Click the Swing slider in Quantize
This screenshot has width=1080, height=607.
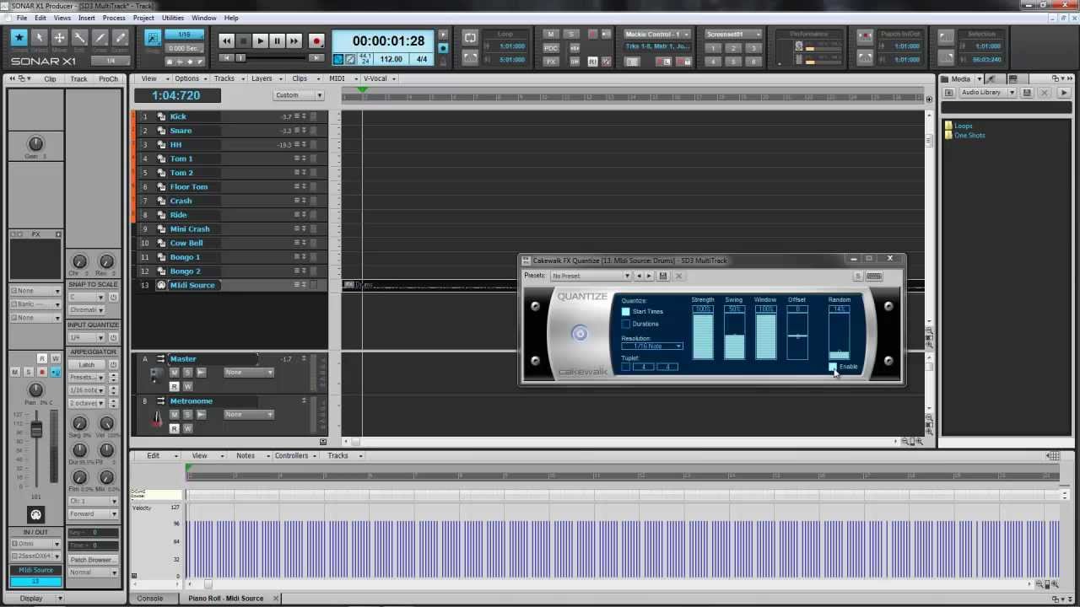tap(734, 336)
